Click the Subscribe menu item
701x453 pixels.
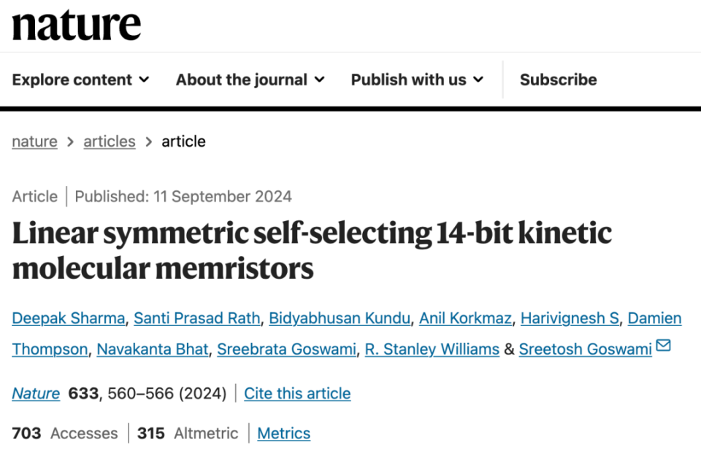click(558, 80)
